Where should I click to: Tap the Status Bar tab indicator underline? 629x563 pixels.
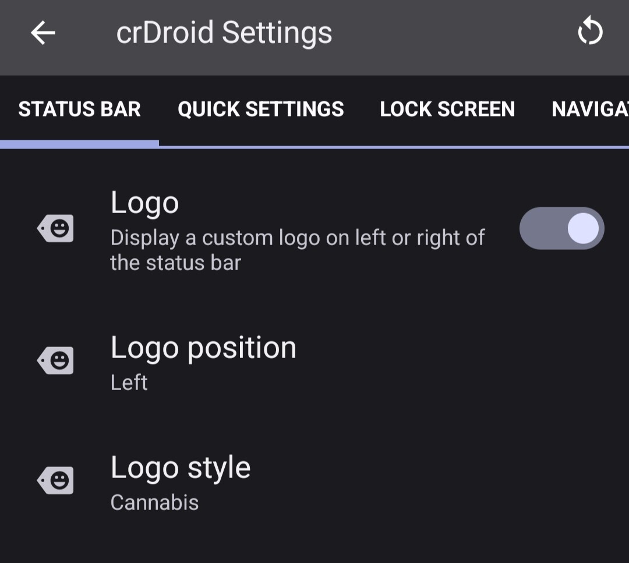point(79,144)
